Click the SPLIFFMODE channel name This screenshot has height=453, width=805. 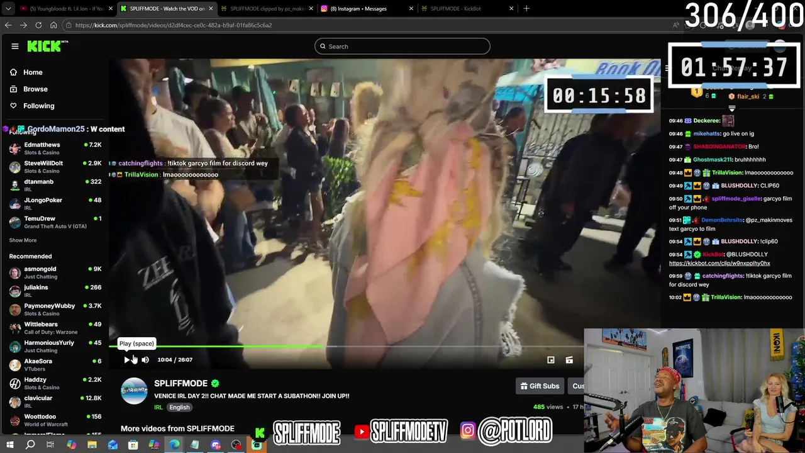click(180, 383)
